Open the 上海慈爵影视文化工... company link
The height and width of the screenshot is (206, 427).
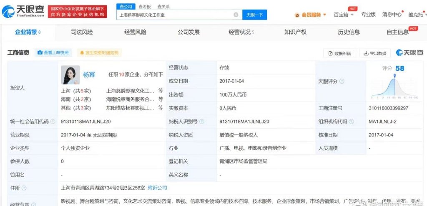pos(131,91)
